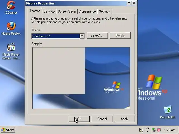Open the Screen Saver tab
Image resolution: width=179 pixels, height=134 pixels.
pyautogui.click(x=67, y=11)
